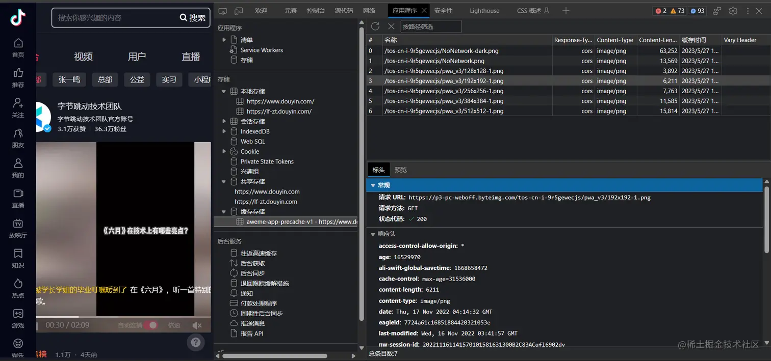The height and width of the screenshot is (361, 771).
Task: Switch to the 安全性 Security tab
Action: (x=443, y=11)
